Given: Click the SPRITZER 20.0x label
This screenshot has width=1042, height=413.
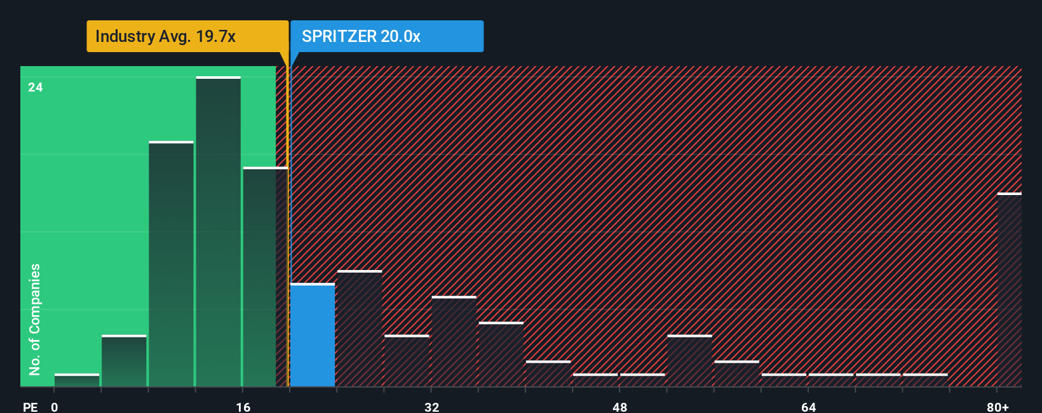Looking at the screenshot, I should coord(361,36).
